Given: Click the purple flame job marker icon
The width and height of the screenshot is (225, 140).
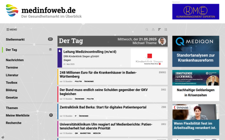Looking at the screenshot, I should tap(60, 51).
